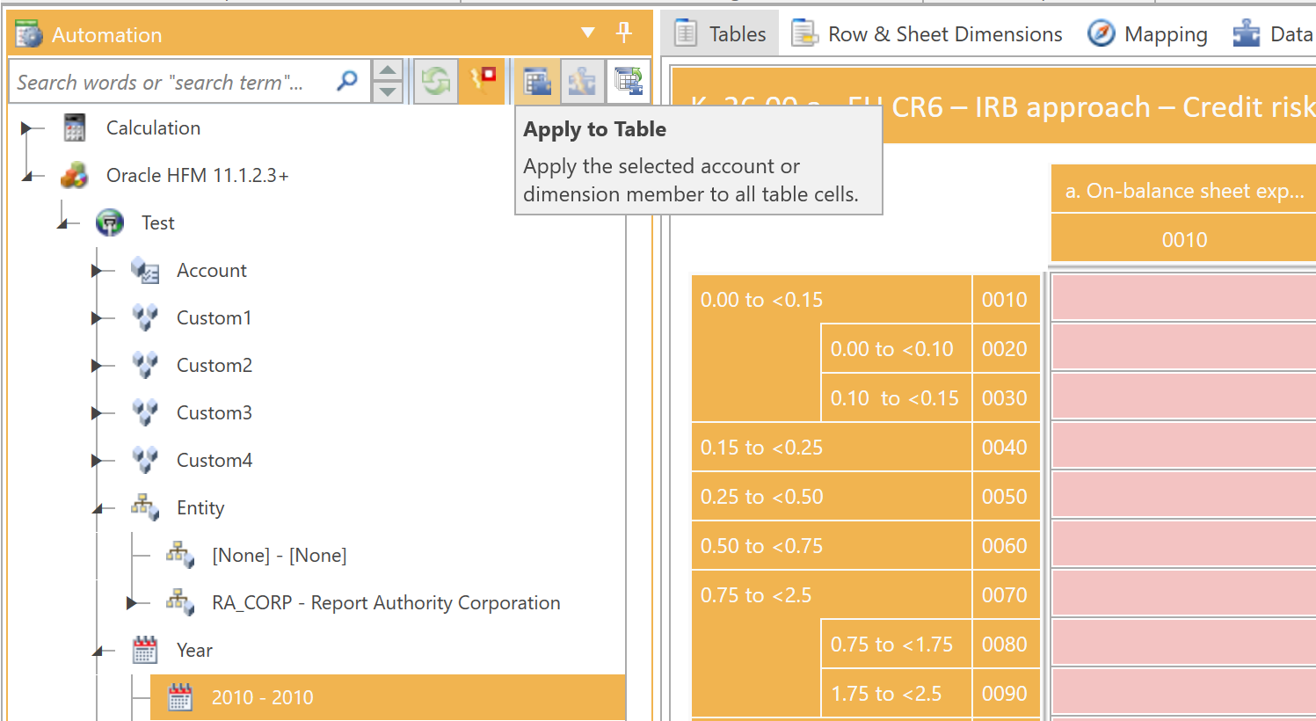Open the Automation panel dropdown arrow
Image resolution: width=1316 pixels, height=721 pixels.
click(588, 33)
